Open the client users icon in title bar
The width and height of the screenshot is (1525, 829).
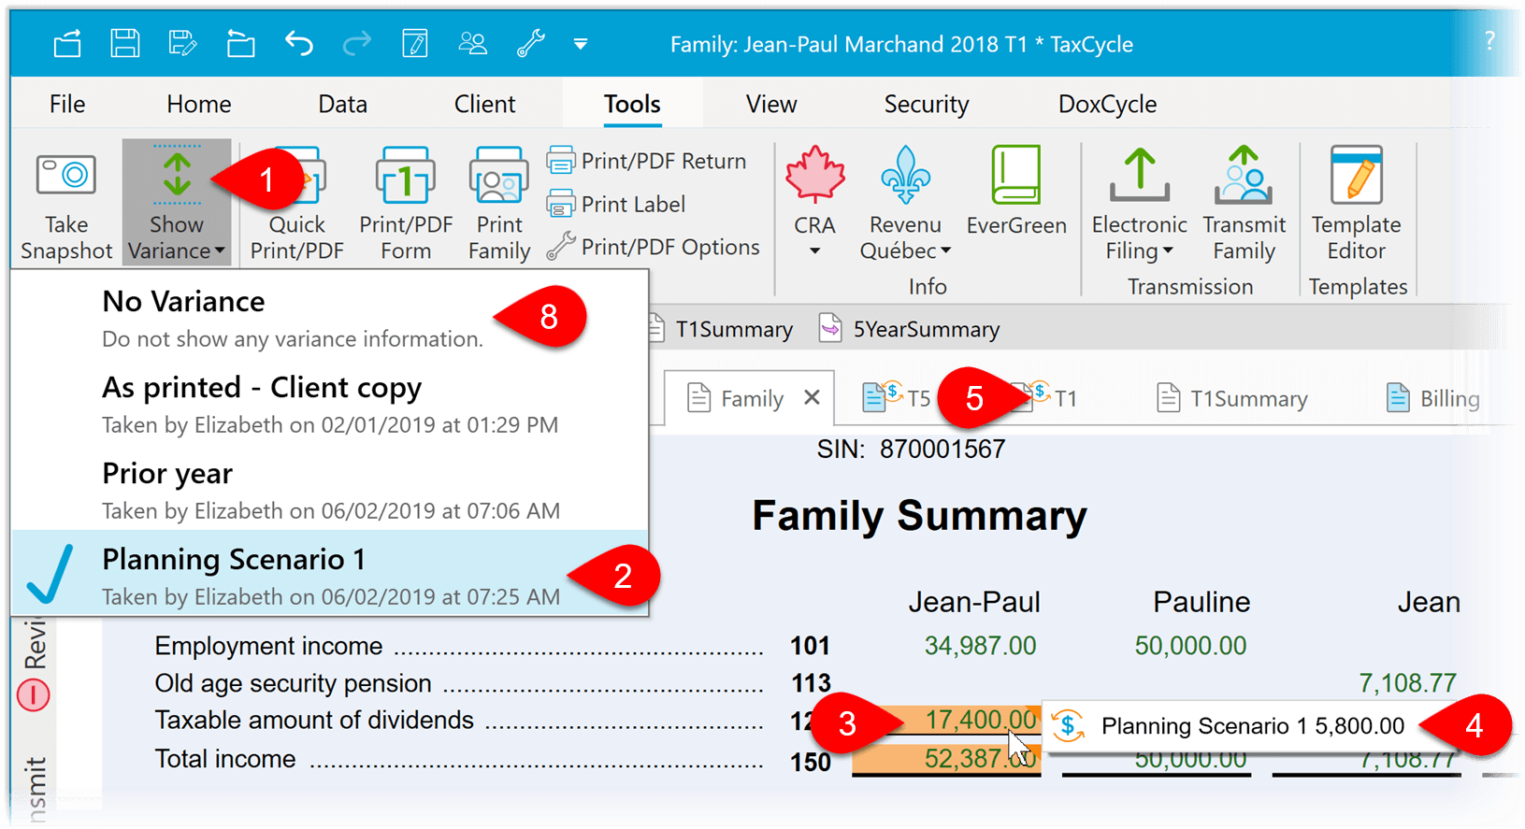click(x=472, y=43)
